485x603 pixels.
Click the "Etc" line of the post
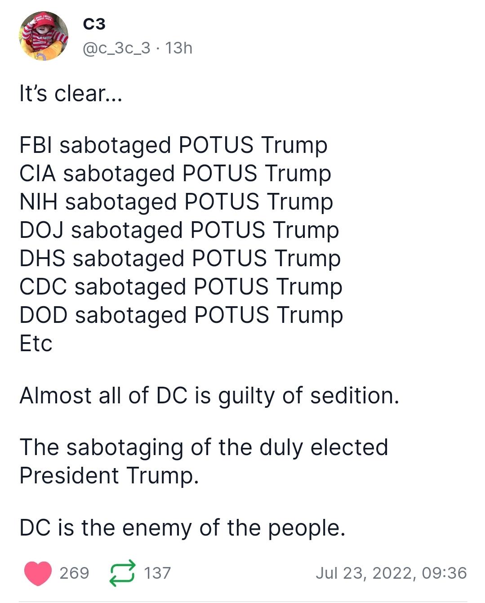click(36, 344)
